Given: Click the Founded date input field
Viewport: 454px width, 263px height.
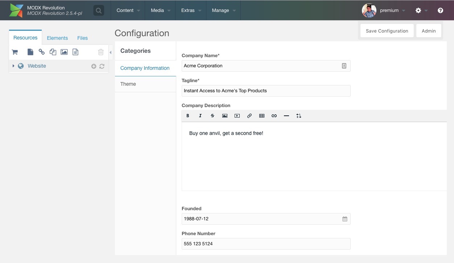Looking at the screenshot, I should coord(266,219).
